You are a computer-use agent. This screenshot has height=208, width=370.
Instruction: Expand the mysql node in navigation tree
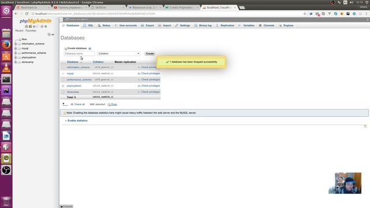16,49
